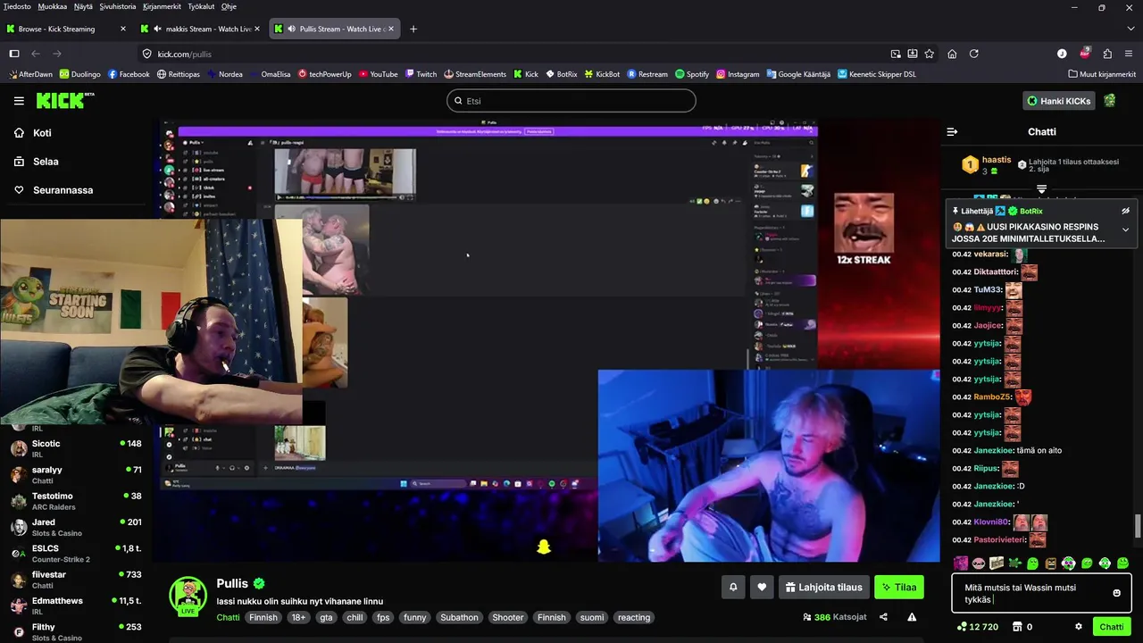Screen dimensions: 1143x643
Task: Open Seurannassa in sidebar
Action: [x=53, y=190]
